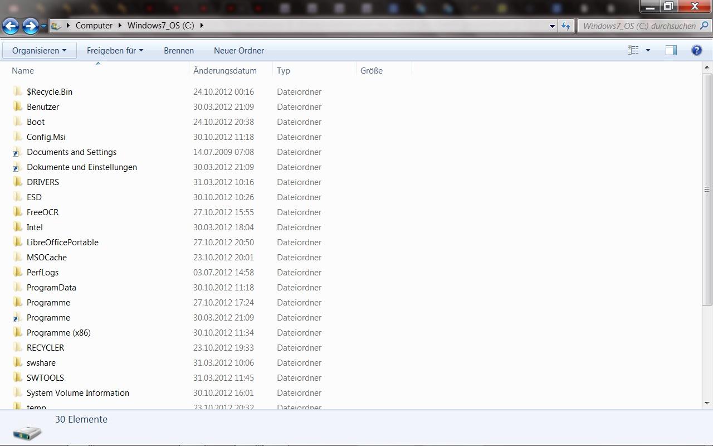Image resolution: width=713 pixels, height=446 pixels.
Task: Select the Benutzer folder icon
Action: [18, 106]
